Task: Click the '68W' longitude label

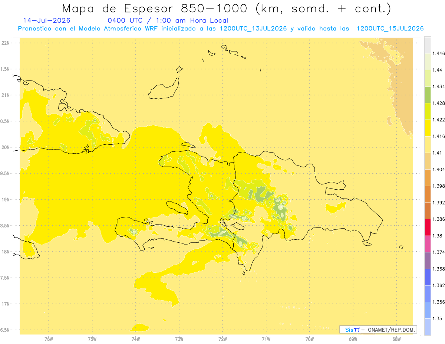Action: tap(396, 339)
